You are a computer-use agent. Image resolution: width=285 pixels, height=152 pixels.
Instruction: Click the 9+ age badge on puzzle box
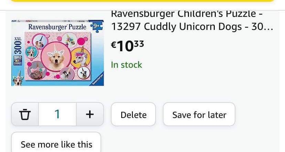pyautogui.click(x=96, y=26)
